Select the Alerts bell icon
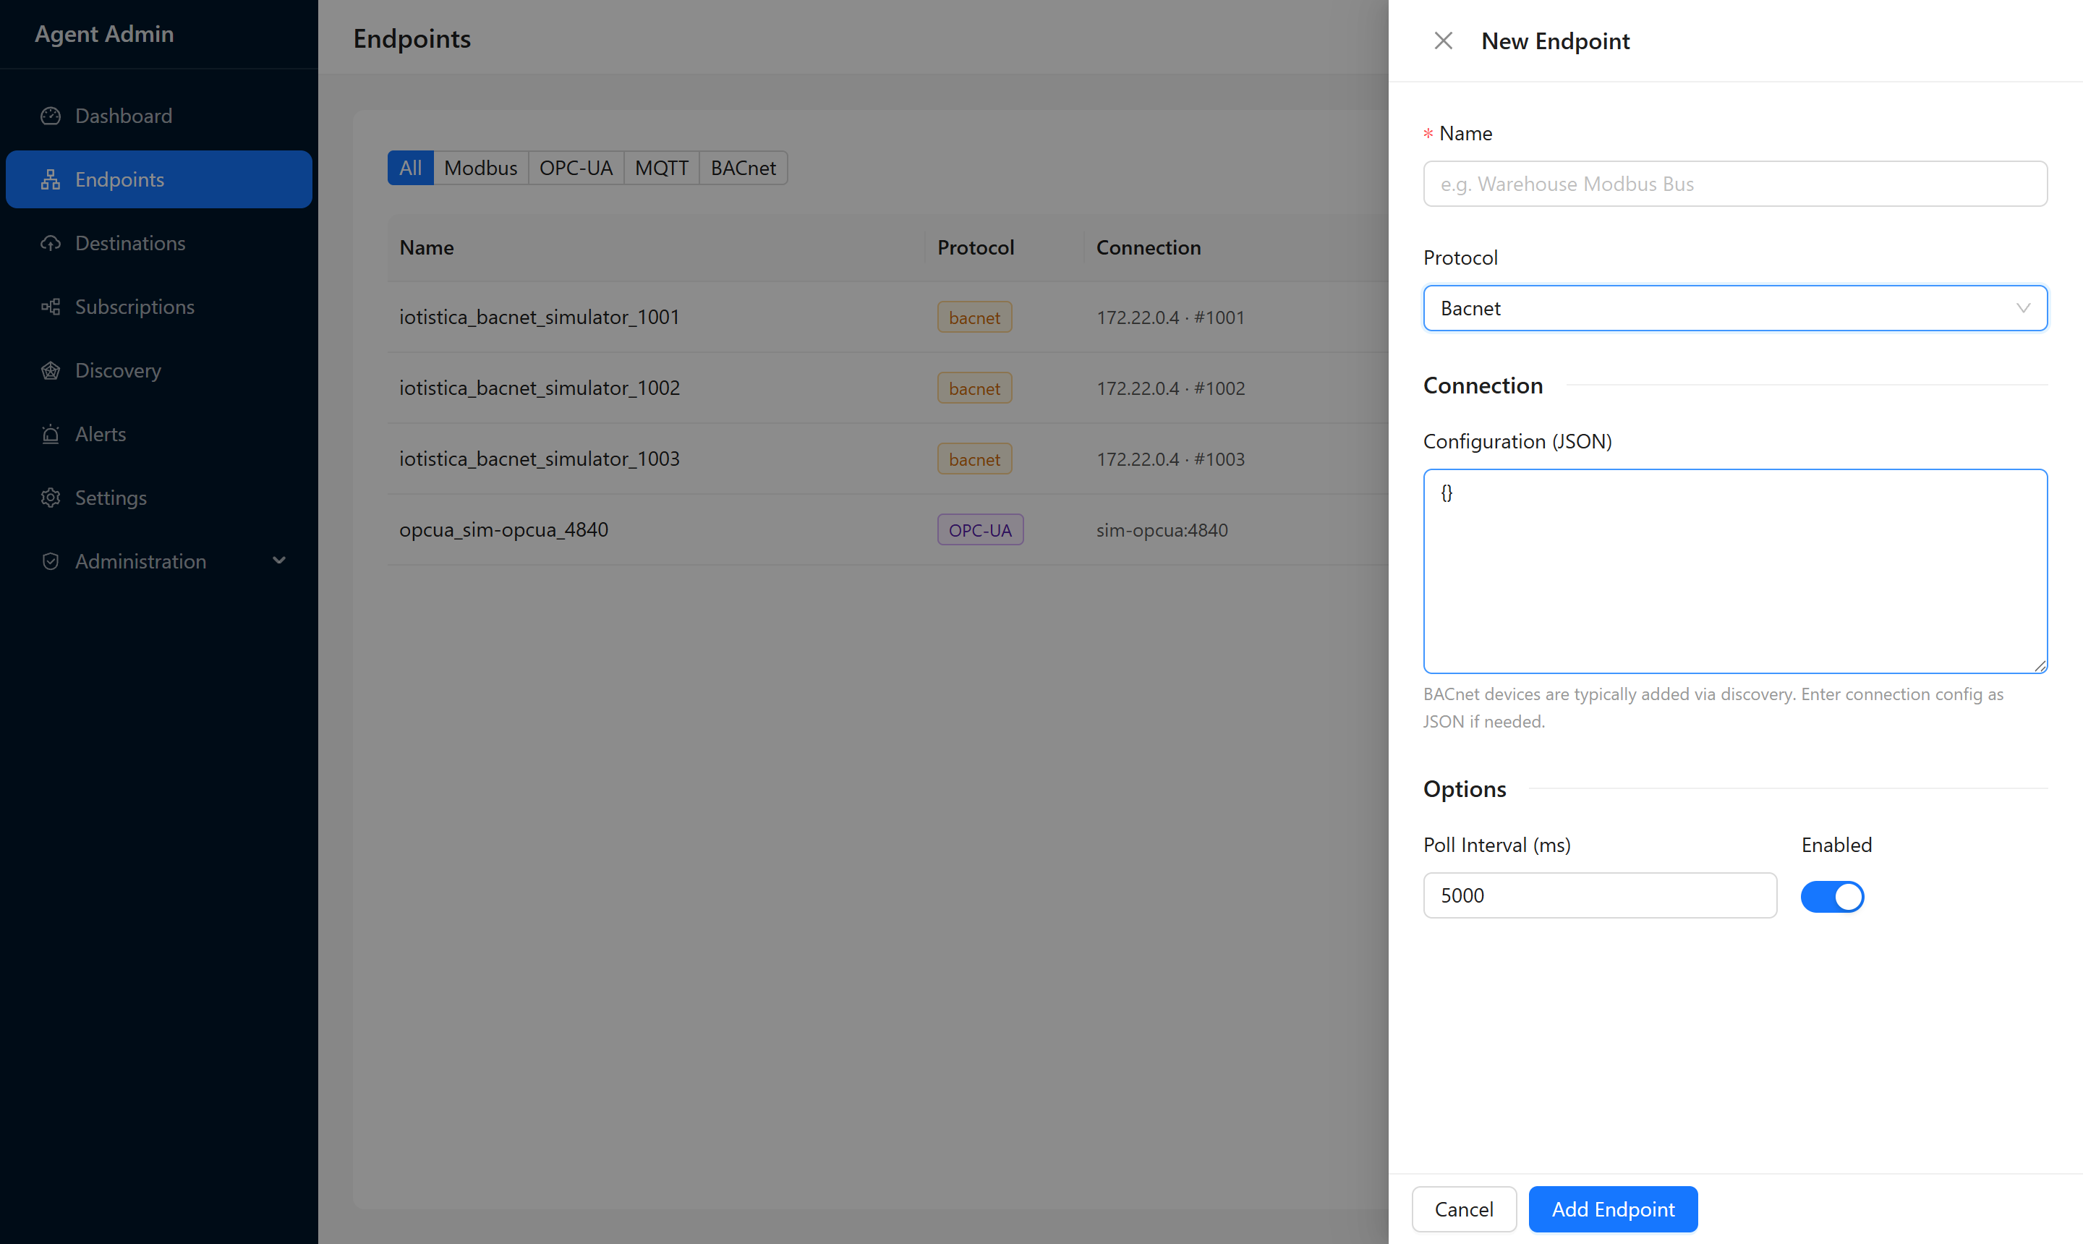 click(x=51, y=434)
